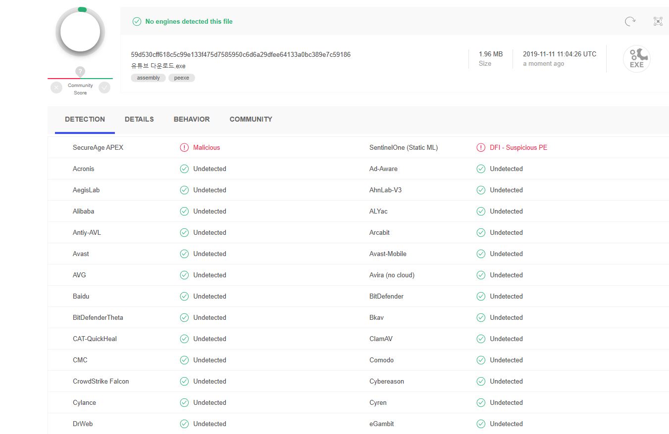Click the reanalyze refresh icon
Viewport: 669px width, 434px height.
point(630,21)
